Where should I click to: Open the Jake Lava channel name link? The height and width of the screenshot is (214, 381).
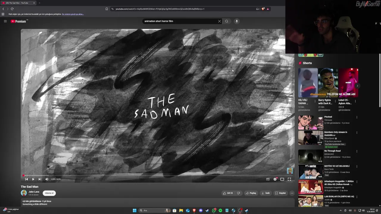coord(34,192)
